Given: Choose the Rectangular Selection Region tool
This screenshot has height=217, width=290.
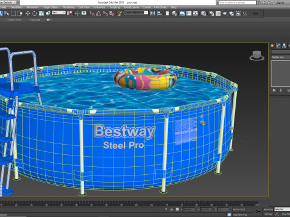Looking at the screenshot, I should tap(13, 13).
